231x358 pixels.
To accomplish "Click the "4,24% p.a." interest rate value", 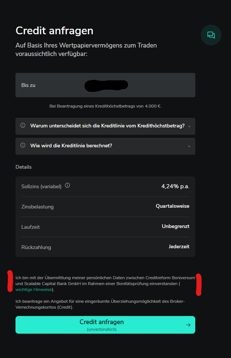I will [x=175, y=186].
